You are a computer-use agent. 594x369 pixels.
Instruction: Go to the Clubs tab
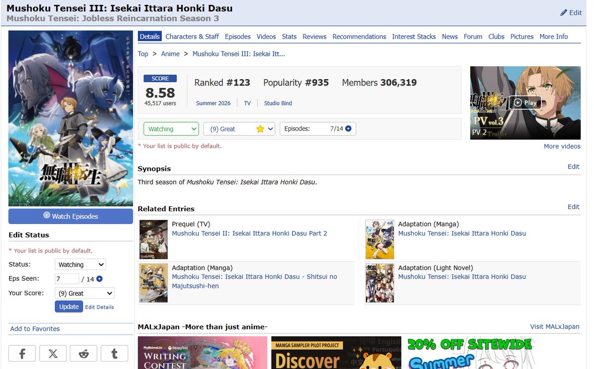pyautogui.click(x=496, y=37)
